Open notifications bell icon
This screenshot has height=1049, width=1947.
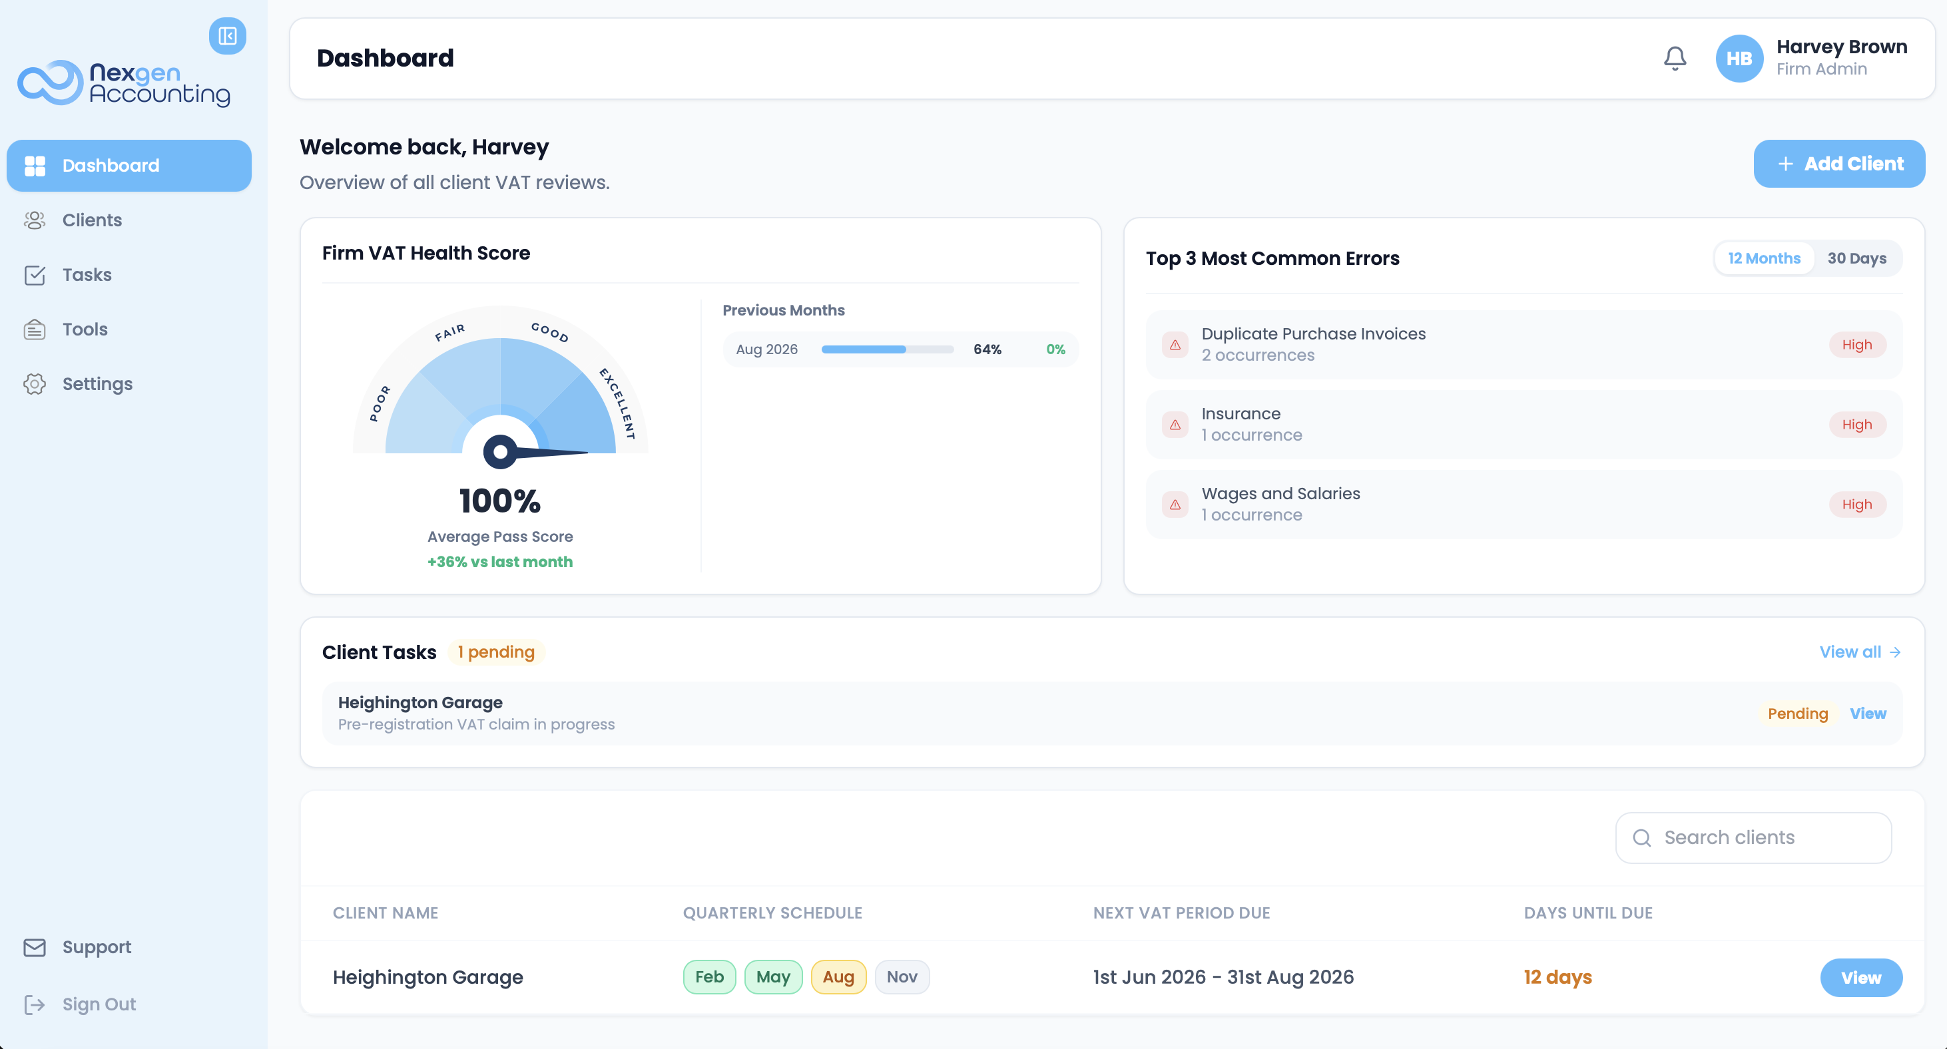[1675, 58]
